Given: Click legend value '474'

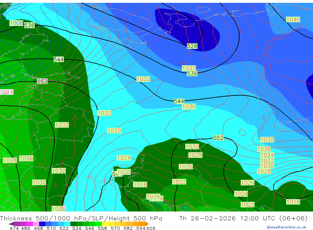Looking at the screenshot, I should tap(14, 228).
